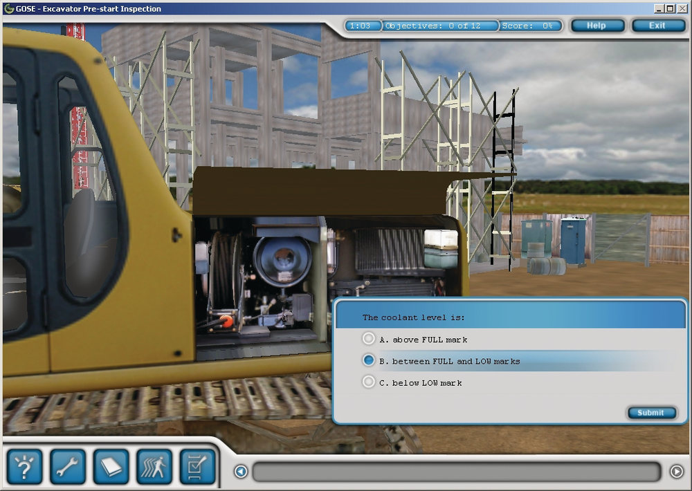Select answer A. above FULL mark

[x=369, y=339]
